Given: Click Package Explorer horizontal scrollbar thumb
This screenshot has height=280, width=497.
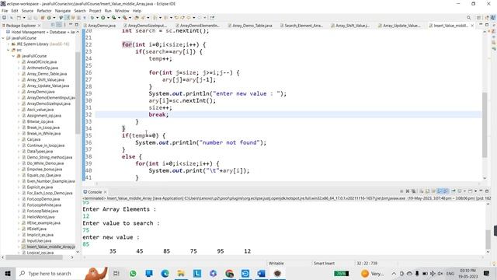Looking at the screenshot, I should [34, 257].
